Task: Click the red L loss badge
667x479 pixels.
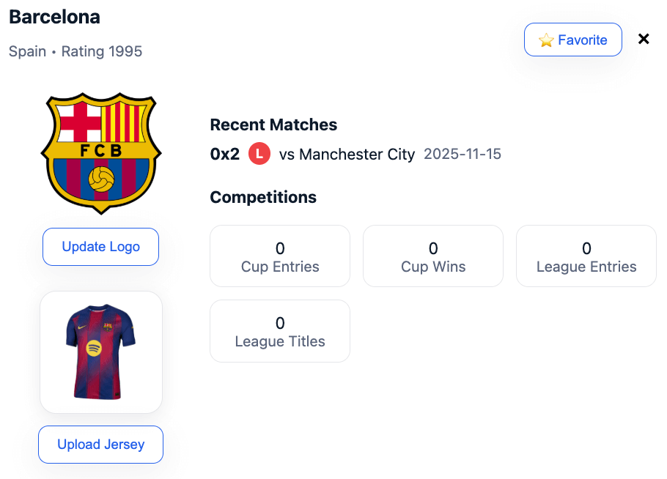Action: [x=259, y=154]
